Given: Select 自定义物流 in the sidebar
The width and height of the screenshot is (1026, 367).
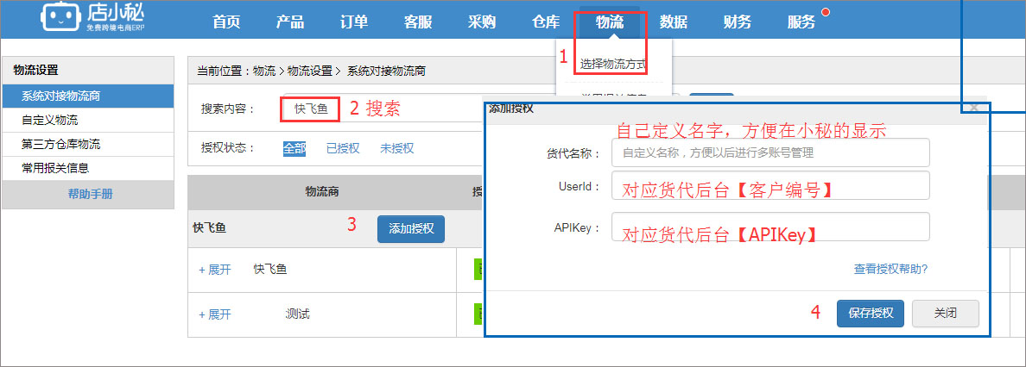Looking at the screenshot, I should (x=88, y=120).
